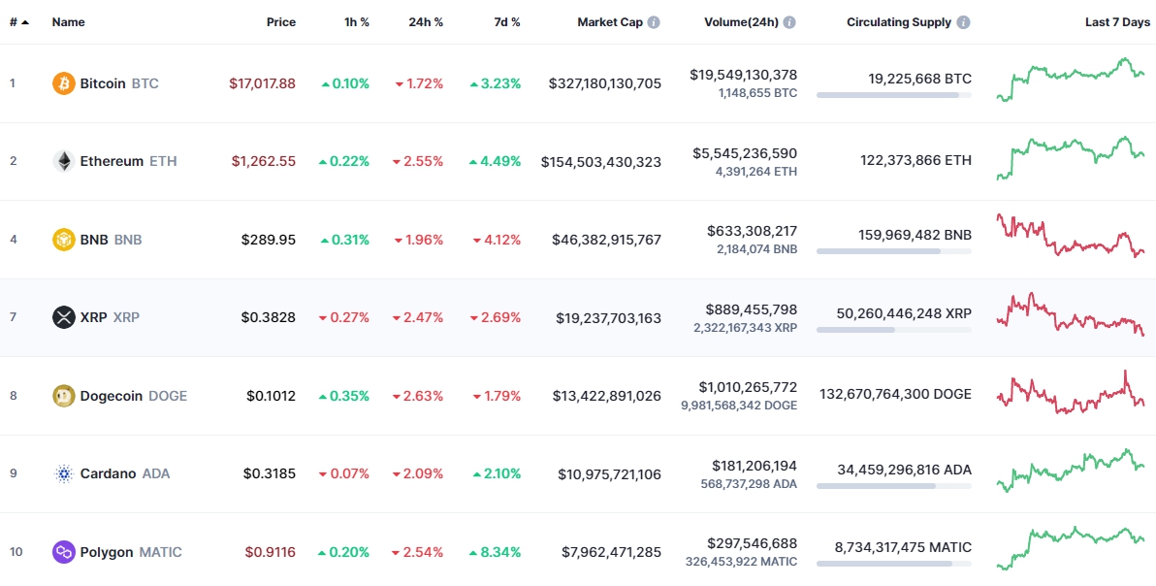Sort by rank using # column header

click(18, 22)
